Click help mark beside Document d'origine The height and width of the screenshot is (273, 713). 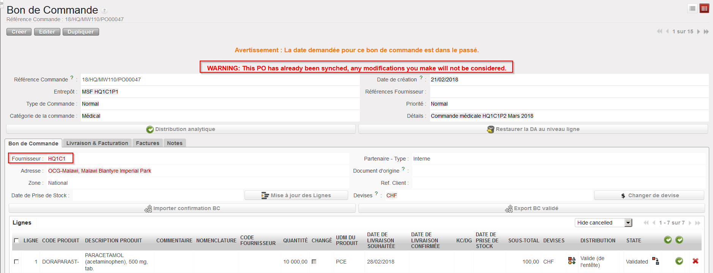(x=403, y=169)
